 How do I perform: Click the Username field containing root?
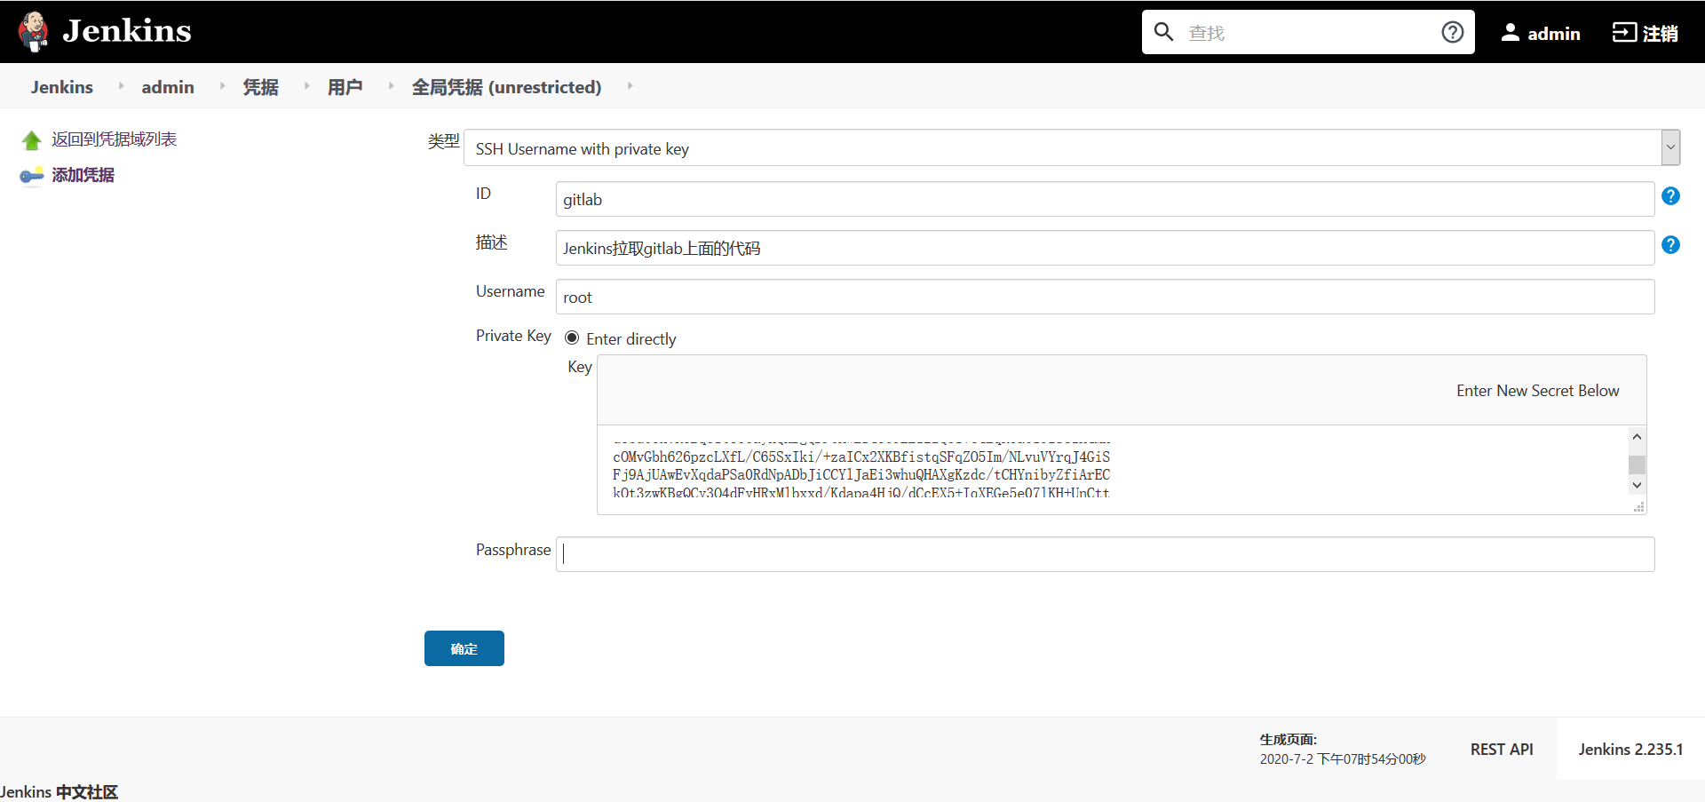tap(1105, 297)
